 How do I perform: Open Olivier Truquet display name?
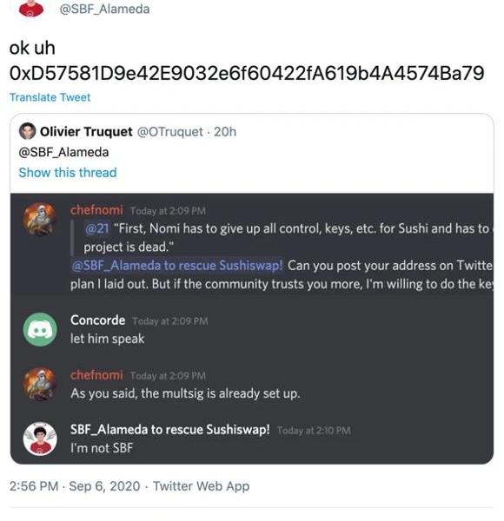(x=86, y=132)
